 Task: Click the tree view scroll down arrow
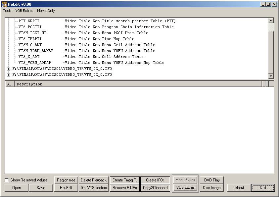[x=271, y=76]
